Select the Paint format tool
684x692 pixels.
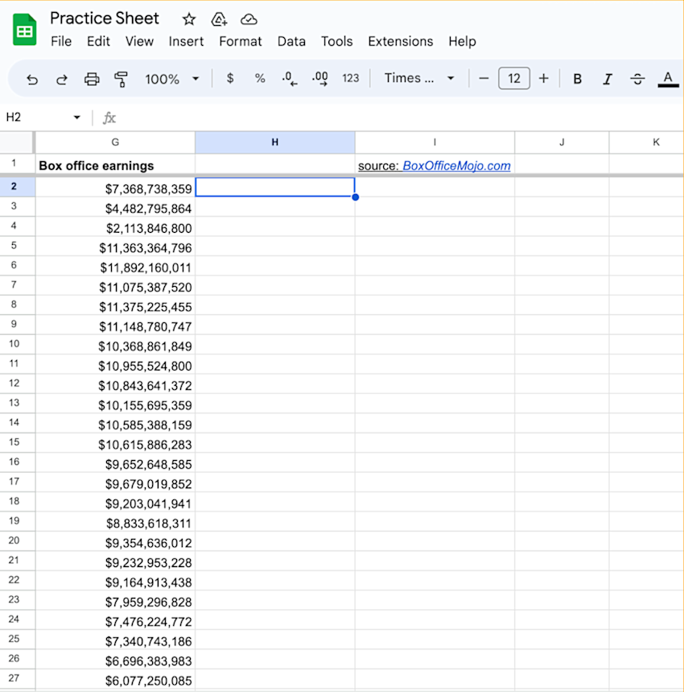[122, 78]
